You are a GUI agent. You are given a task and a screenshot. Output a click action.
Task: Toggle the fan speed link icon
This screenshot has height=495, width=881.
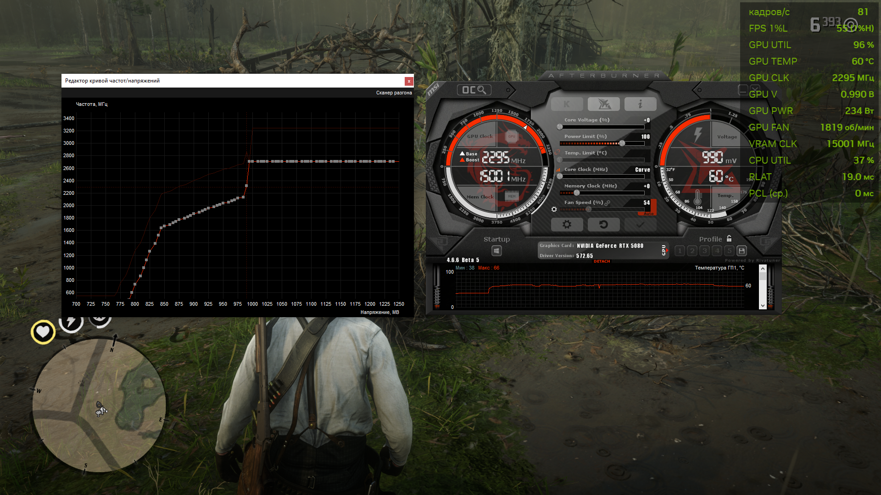[x=607, y=203]
